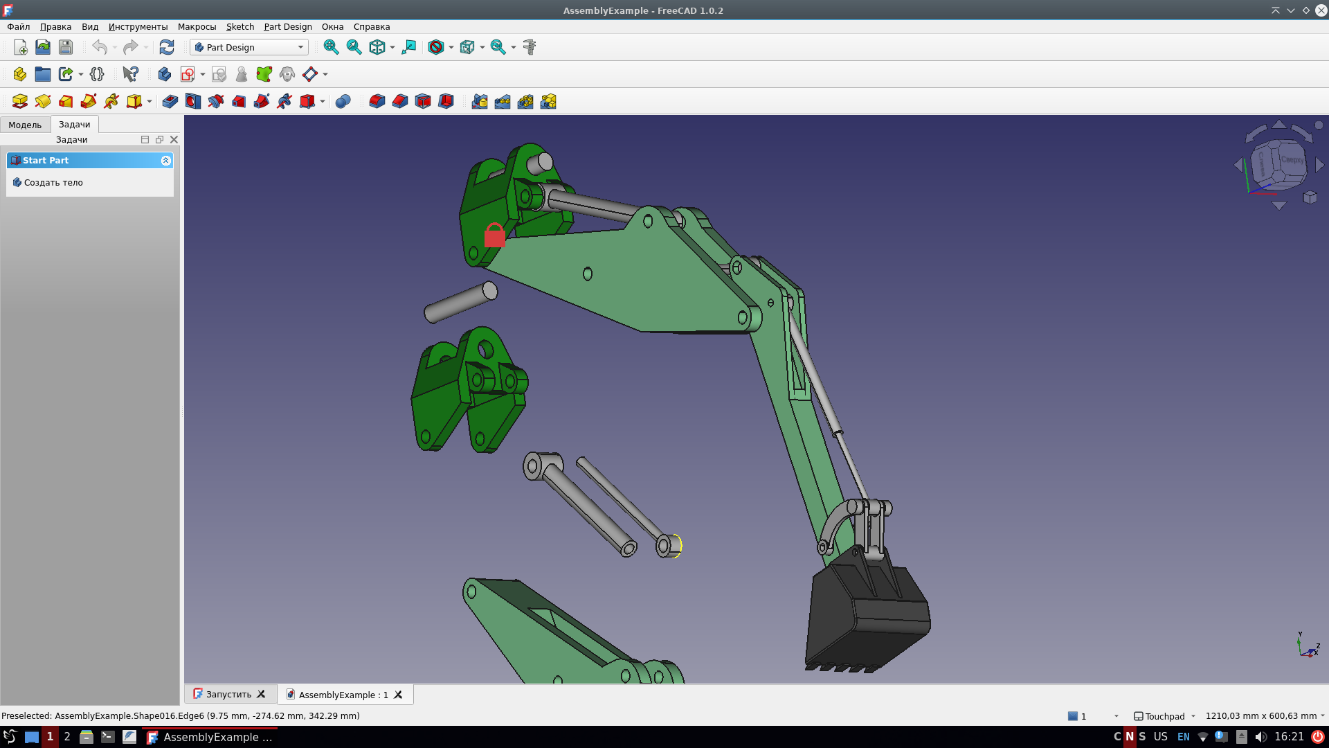Fit the whole model in the view
The height and width of the screenshot is (748, 1329).
[x=331, y=47]
